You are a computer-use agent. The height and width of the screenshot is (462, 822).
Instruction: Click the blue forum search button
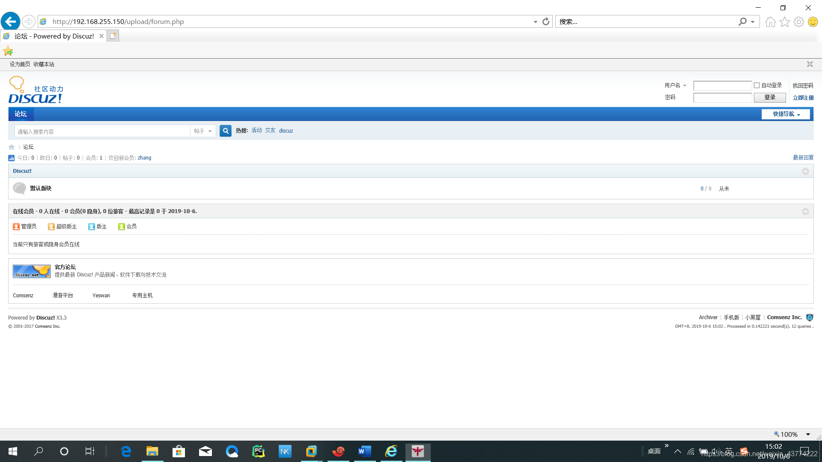tap(226, 131)
